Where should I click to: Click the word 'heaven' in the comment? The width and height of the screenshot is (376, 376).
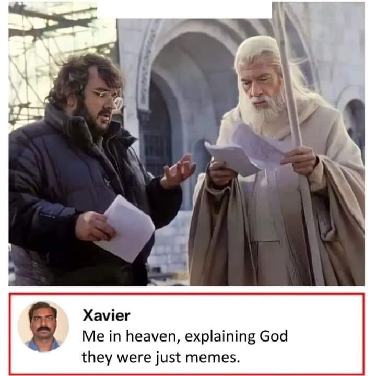click(x=152, y=336)
